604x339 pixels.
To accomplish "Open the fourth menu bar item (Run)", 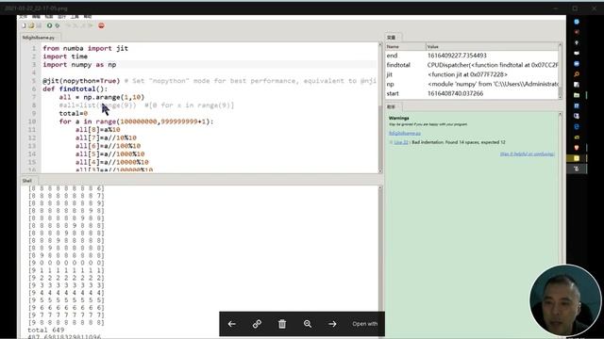I will tap(62, 17).
